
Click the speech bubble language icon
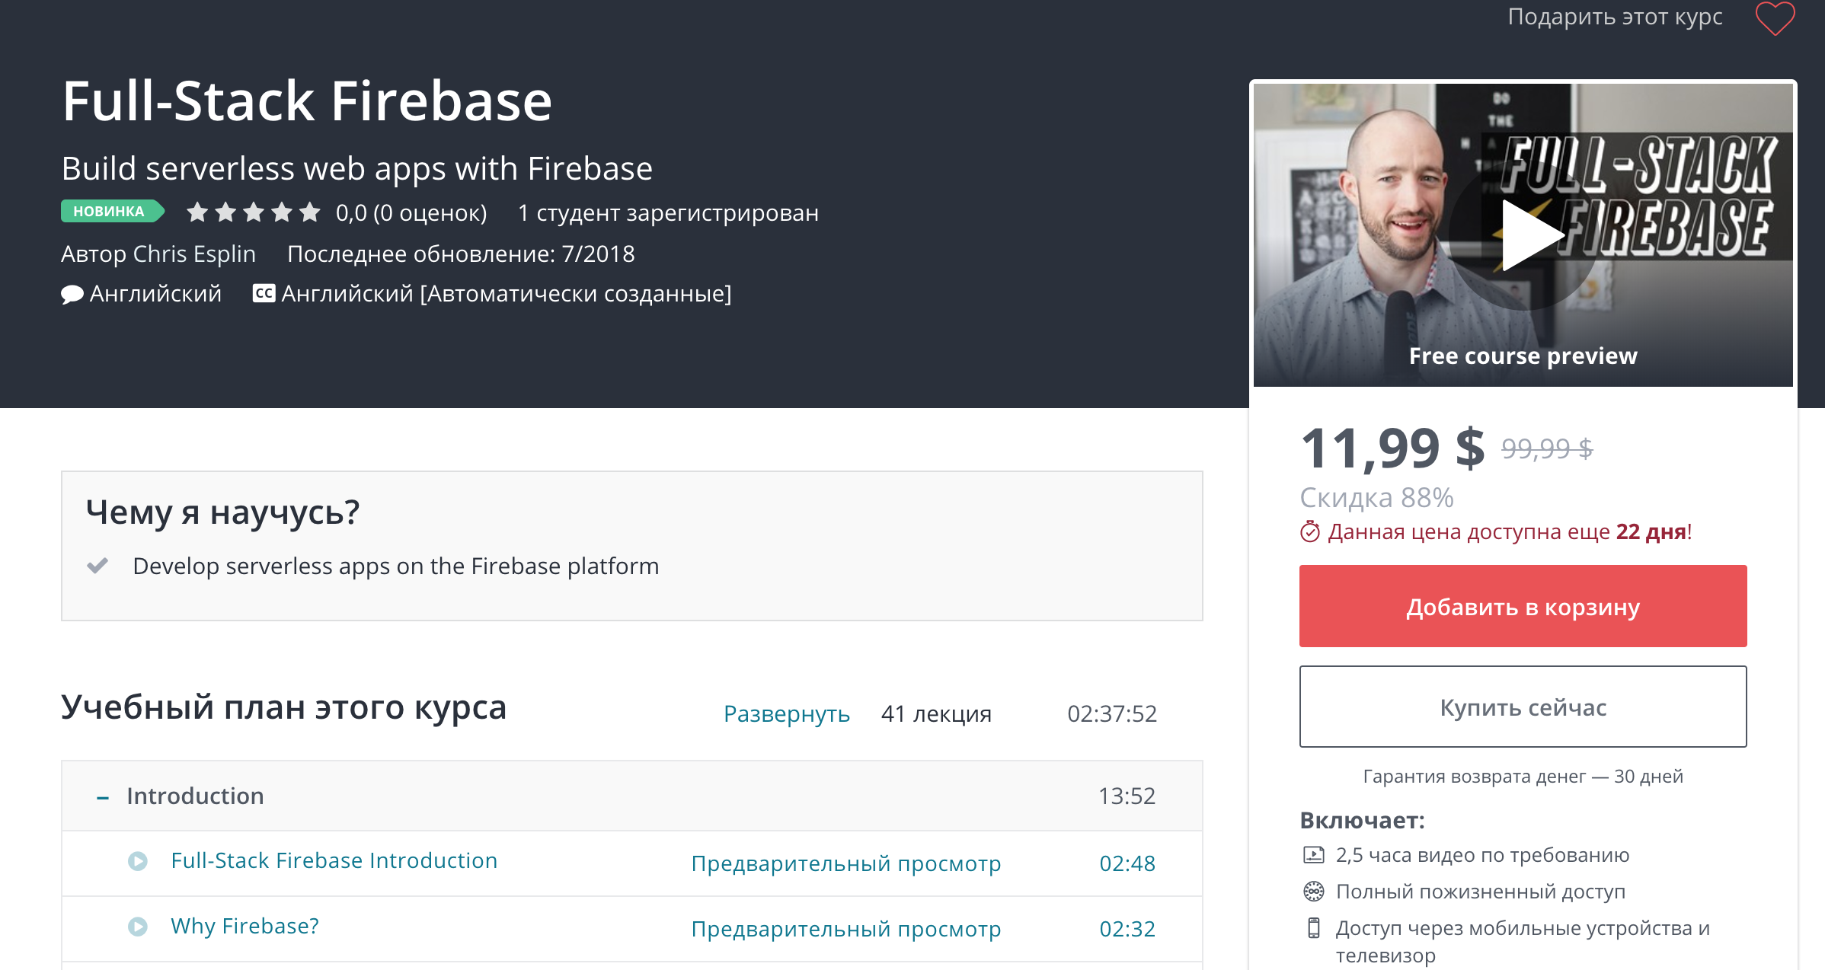[x=72, y=294]
